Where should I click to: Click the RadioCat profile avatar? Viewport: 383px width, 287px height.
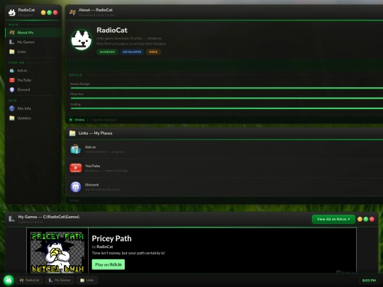click(x=82, y=40)
